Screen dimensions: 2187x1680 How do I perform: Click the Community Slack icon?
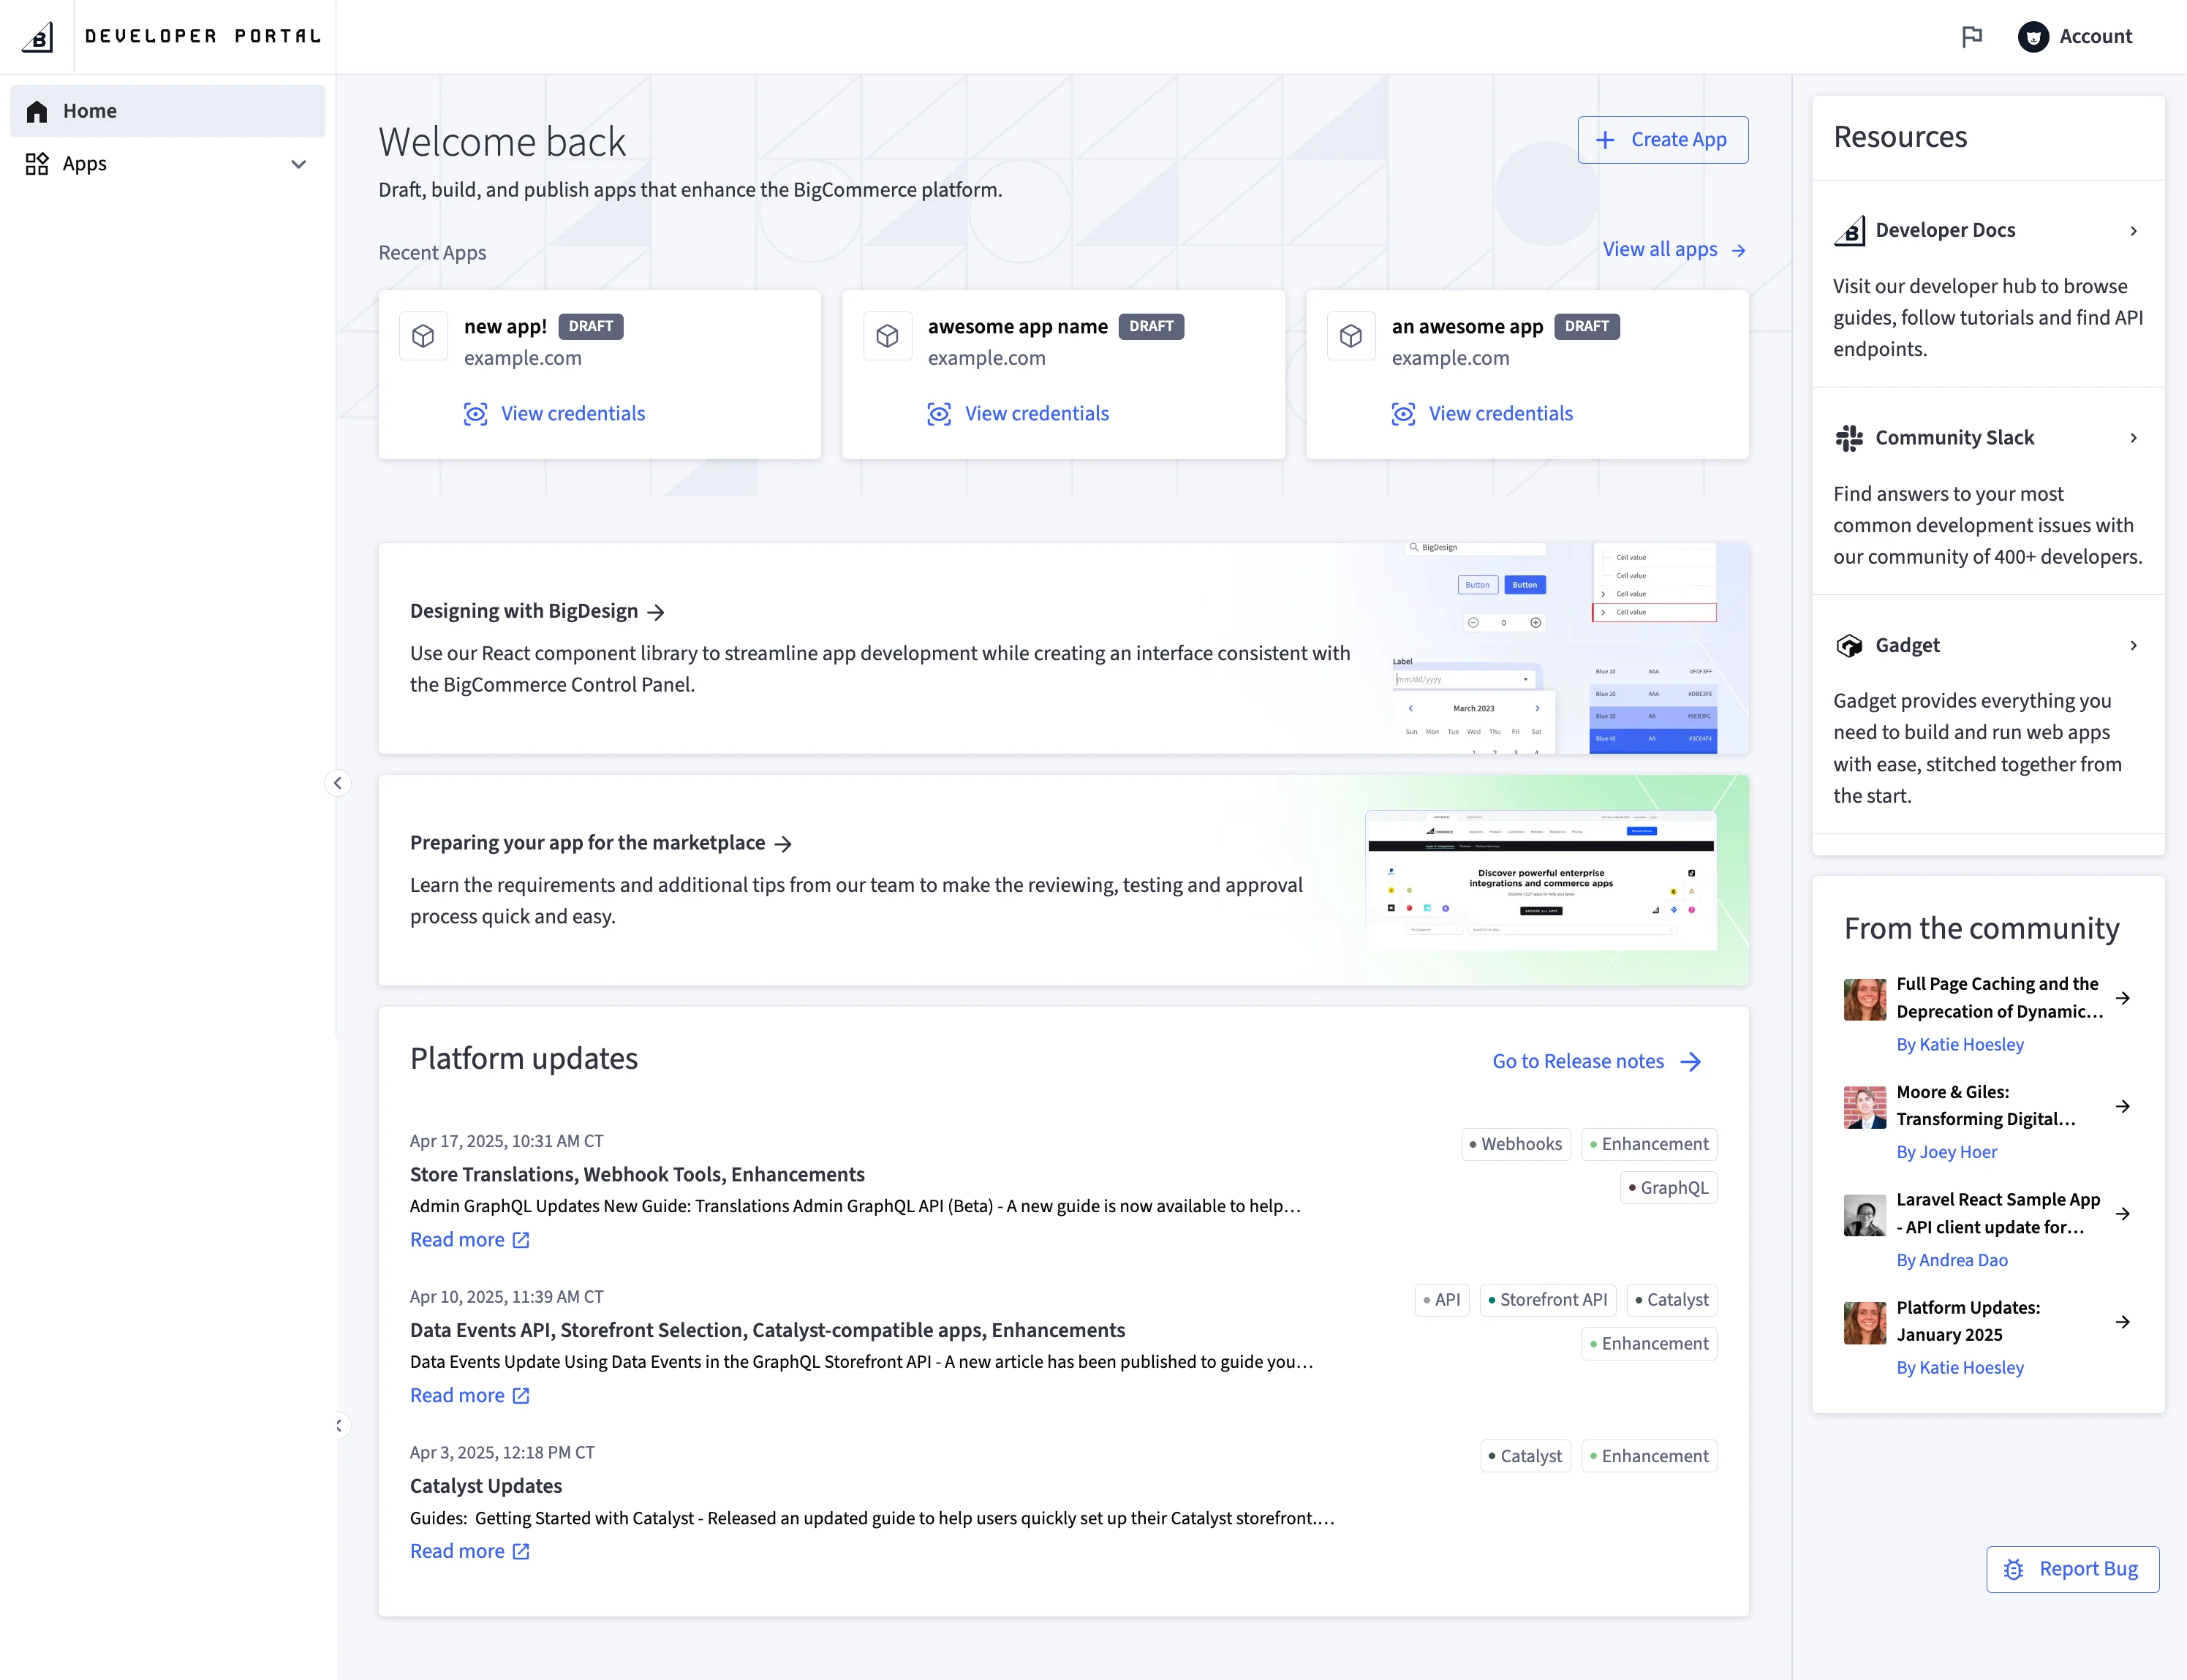tap(1849, 437)
